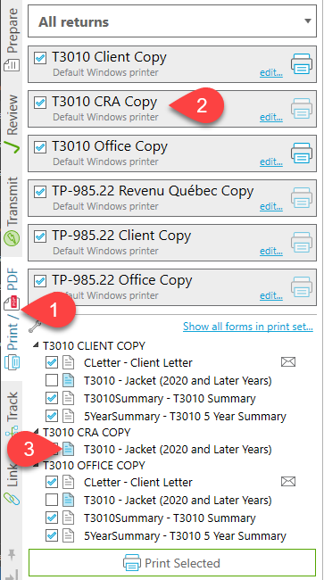Uncheck the T3010 CRA Copy print set
The width and height of the screenshot is (324, 580).
click(x=40, y=103)
